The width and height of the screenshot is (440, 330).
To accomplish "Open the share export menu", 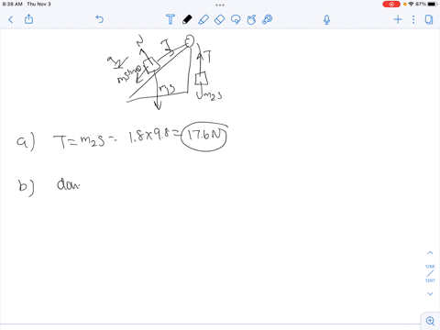I will (x=28, y=19).
